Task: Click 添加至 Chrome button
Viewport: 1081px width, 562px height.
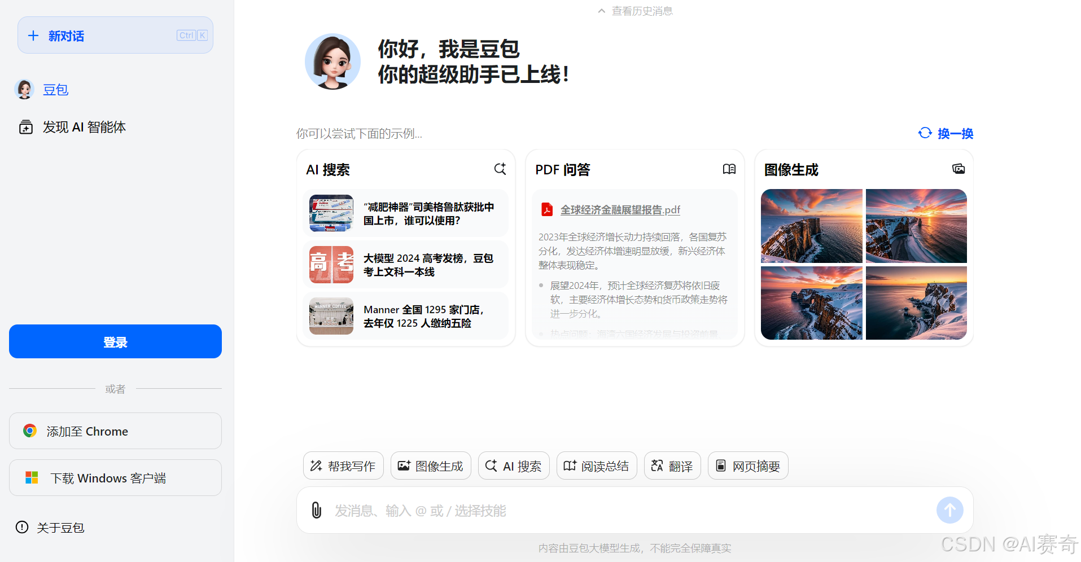Action: (115, 431)
